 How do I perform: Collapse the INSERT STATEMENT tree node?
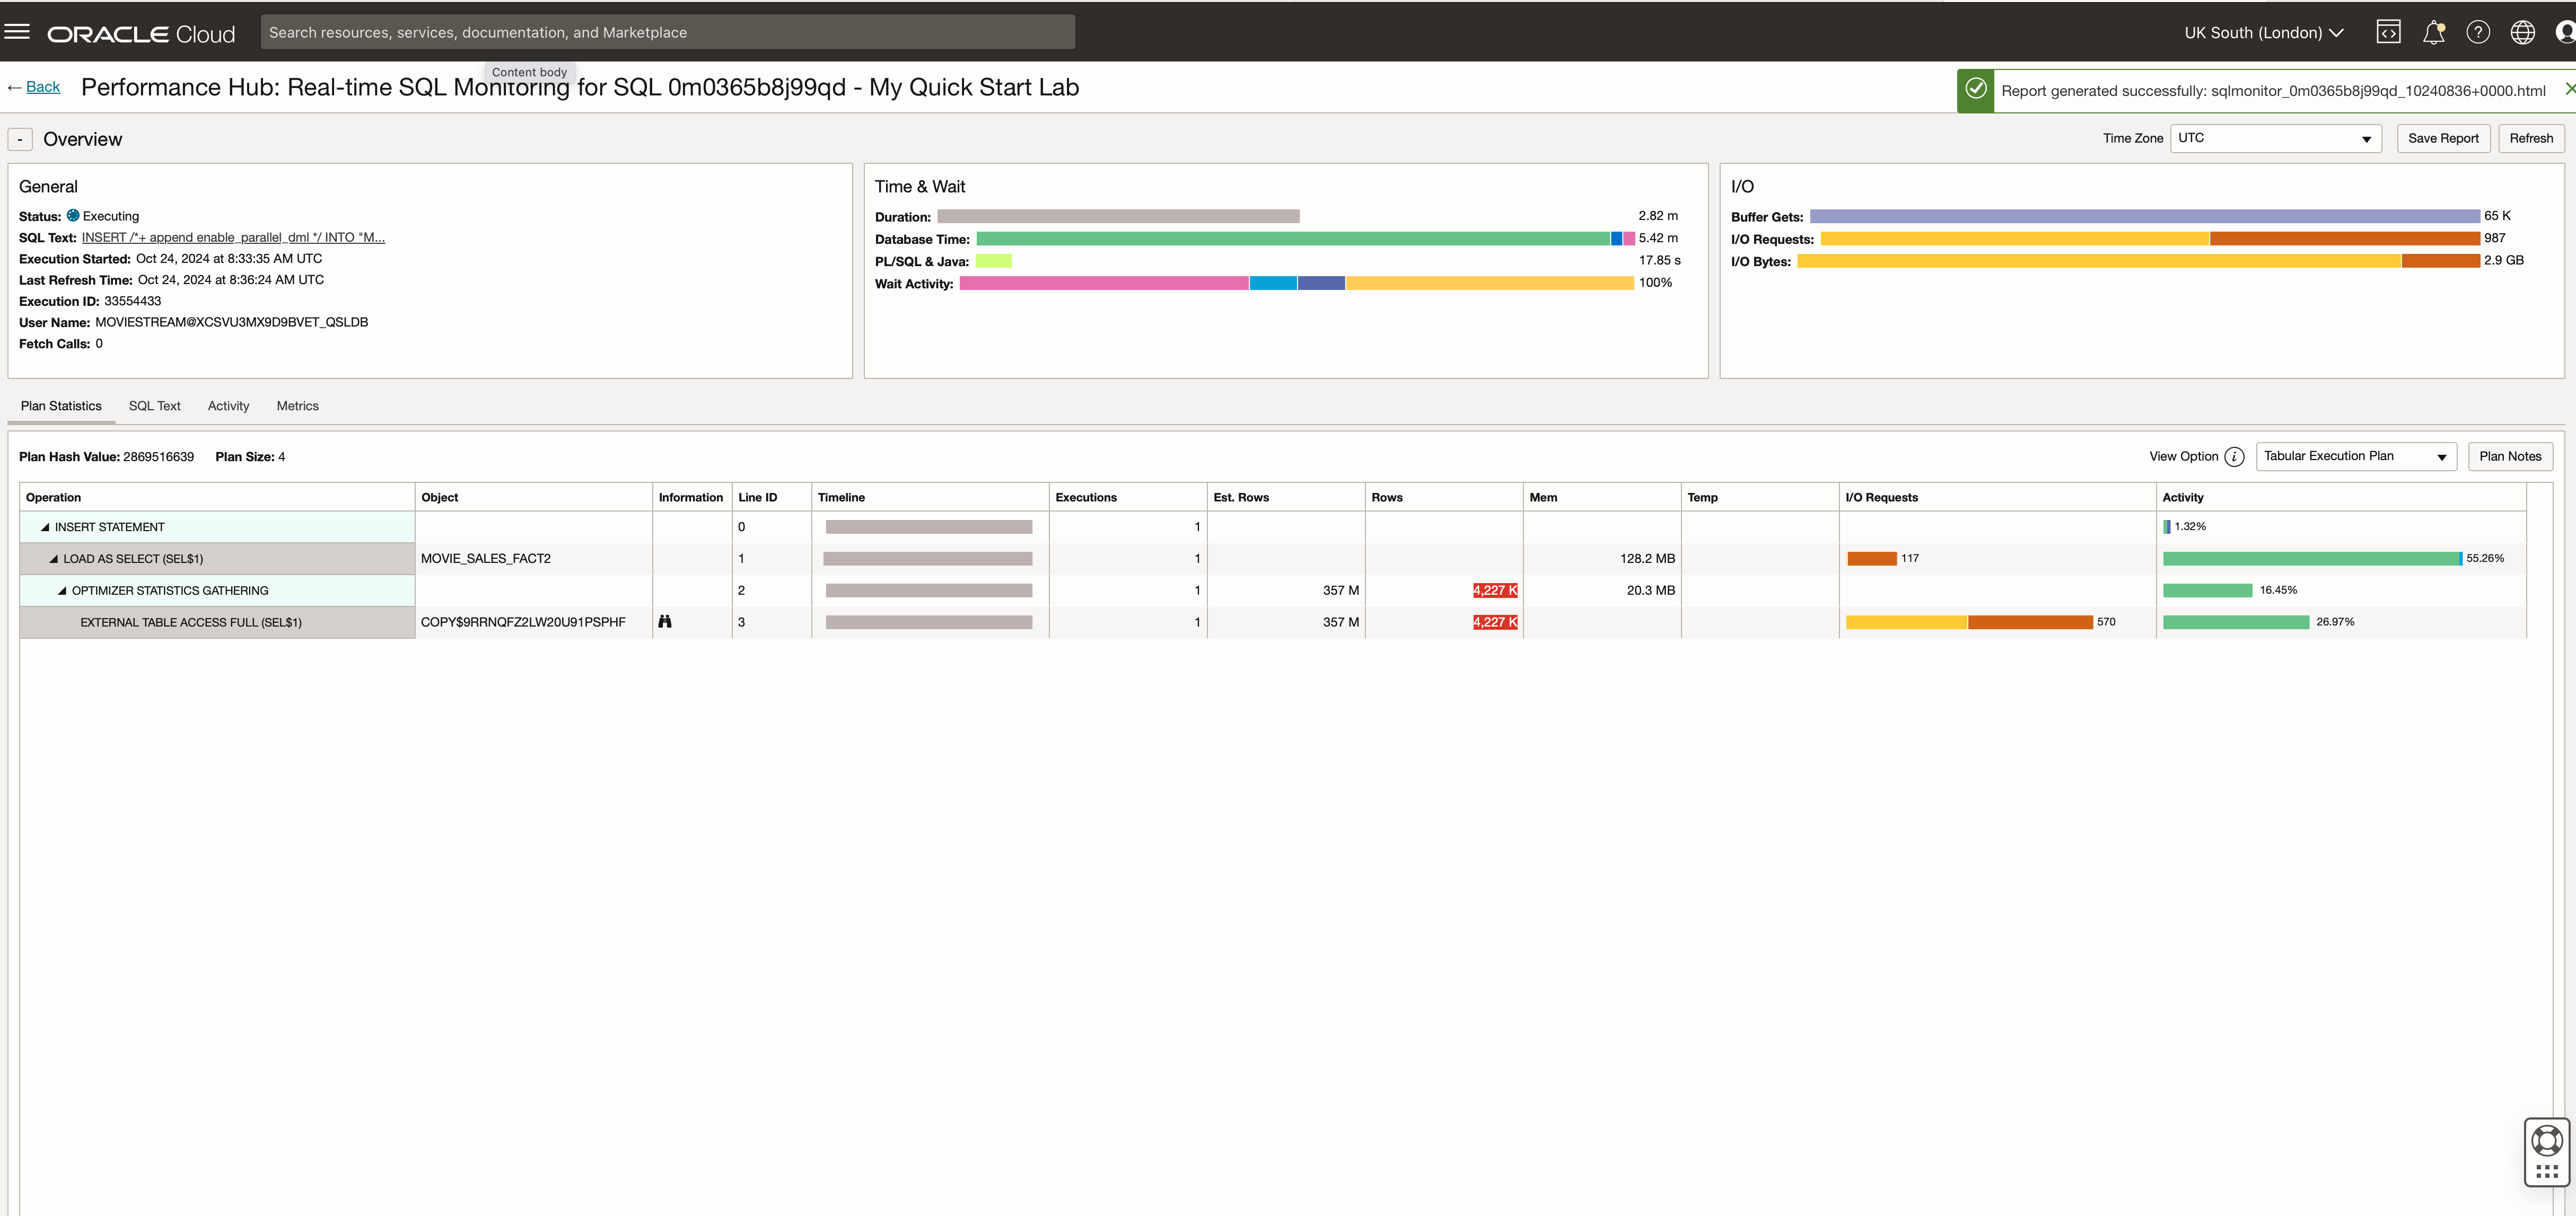pyautogui.click(x=45, y=527)
